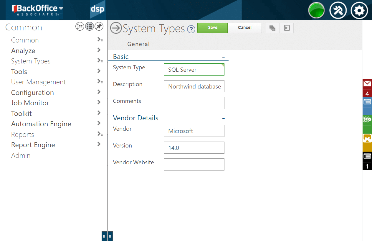The image size is (372, 241).
Task: Switch to the list view menu icon
Action: pos(90,27)
